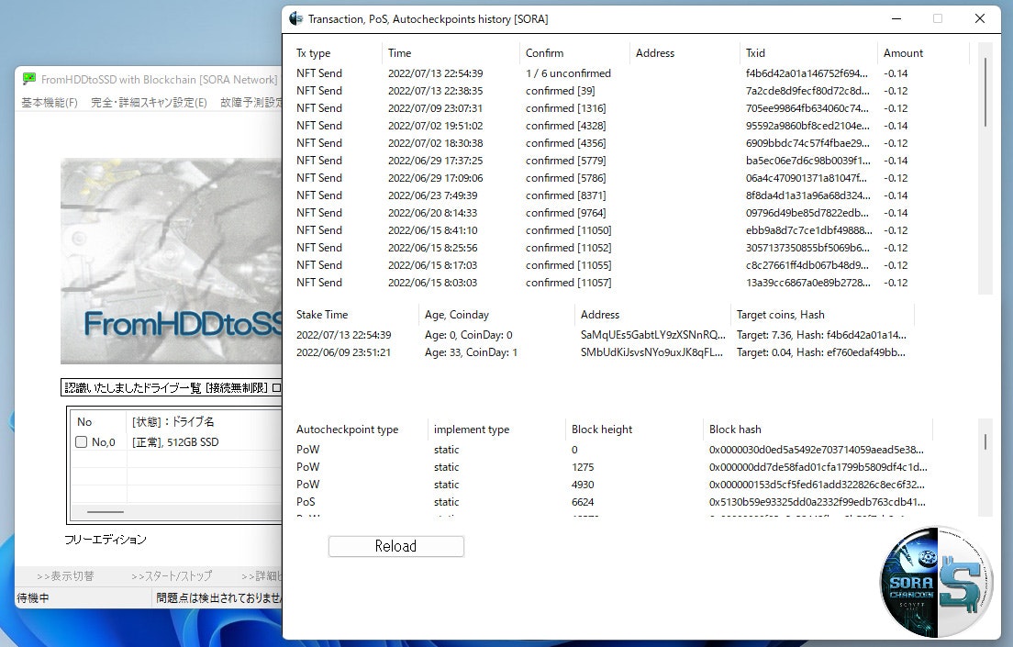Click the [正常], 512GB SSD drive entry

175,442
